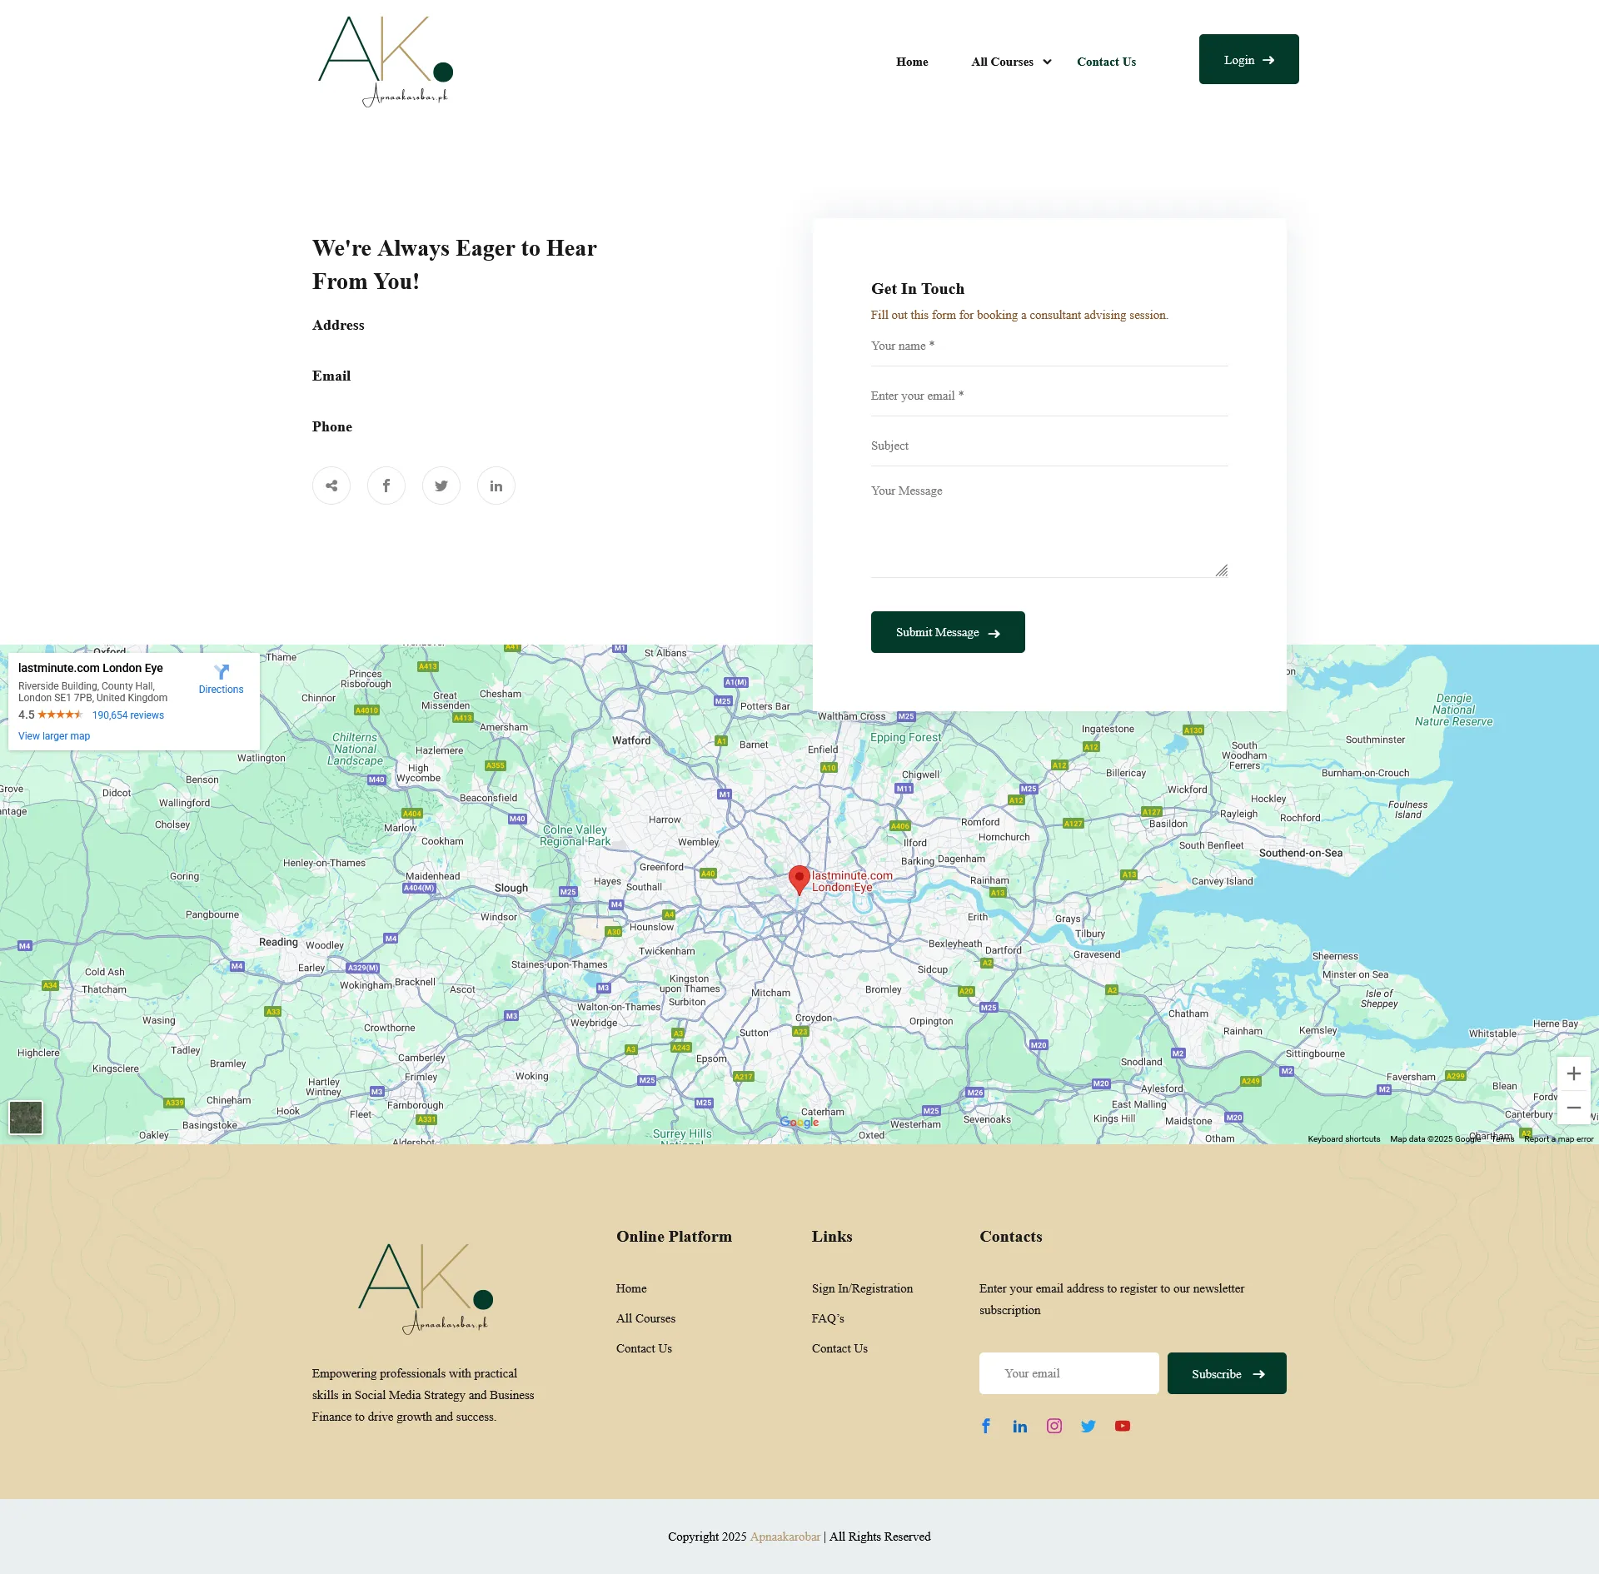Image resolution: width=1599 pixels, height=1574 pixels.
Task: Click the Subscribe newsletter button
Action: (1227, 1373)
